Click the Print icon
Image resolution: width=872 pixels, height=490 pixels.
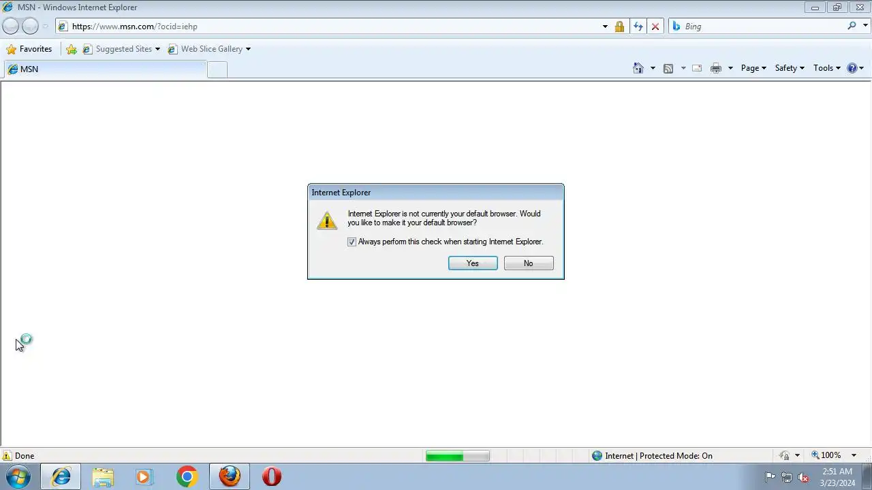[x=716, y=68]
